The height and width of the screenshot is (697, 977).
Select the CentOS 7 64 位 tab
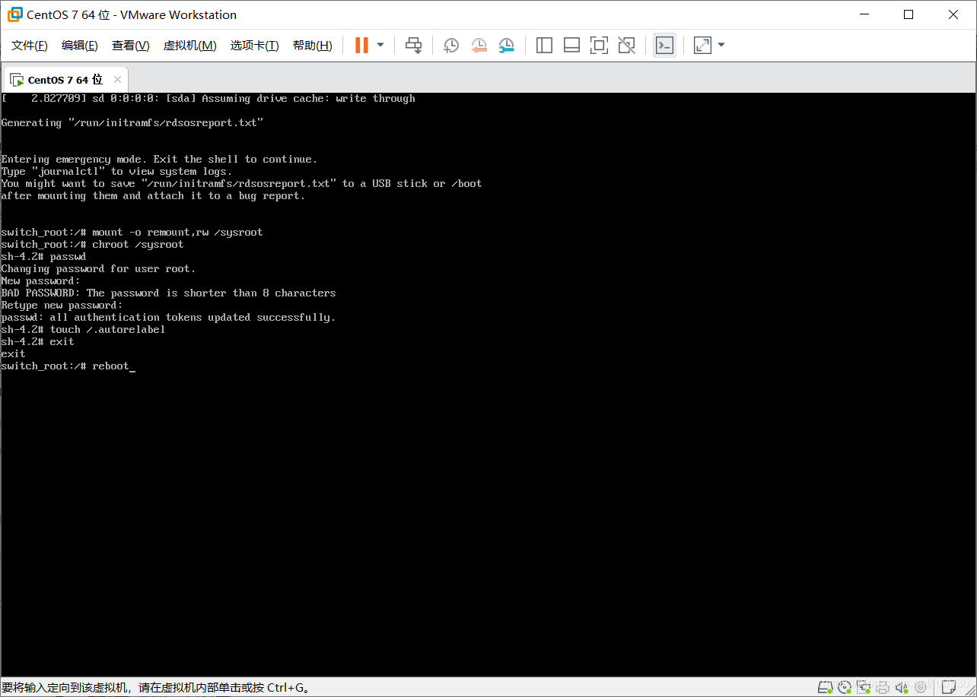point(65,80)
